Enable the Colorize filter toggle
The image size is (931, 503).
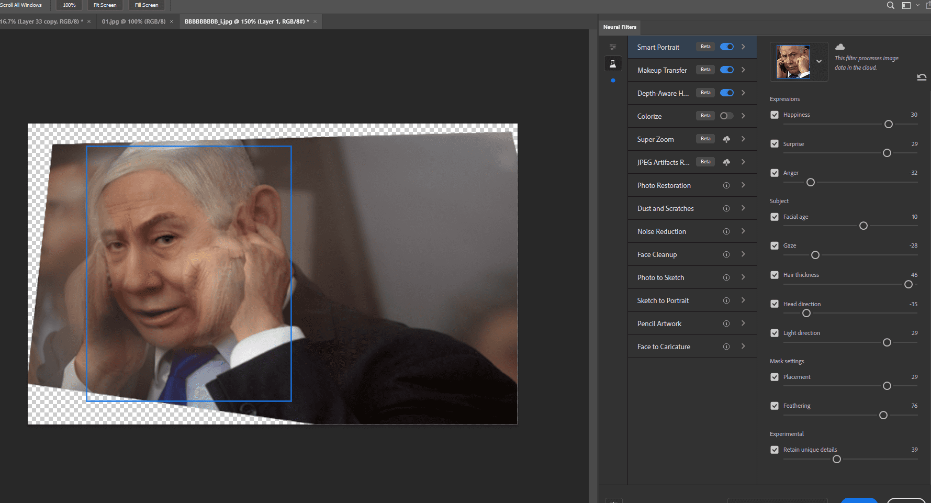click(x=727, y=116)
